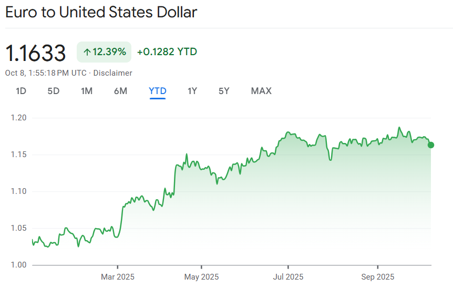Click the Oct 8 UTC timestamp text
This screenshot has height=288, width=453.
click(46, 73)
